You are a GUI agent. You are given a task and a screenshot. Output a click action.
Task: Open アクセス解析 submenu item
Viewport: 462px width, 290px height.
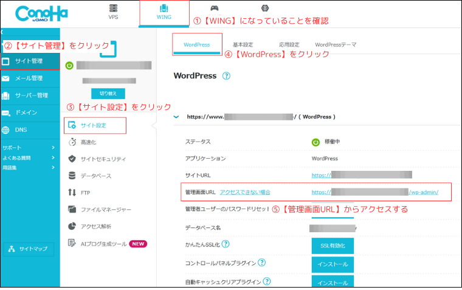pyautogui.click(x=96, y=226)
